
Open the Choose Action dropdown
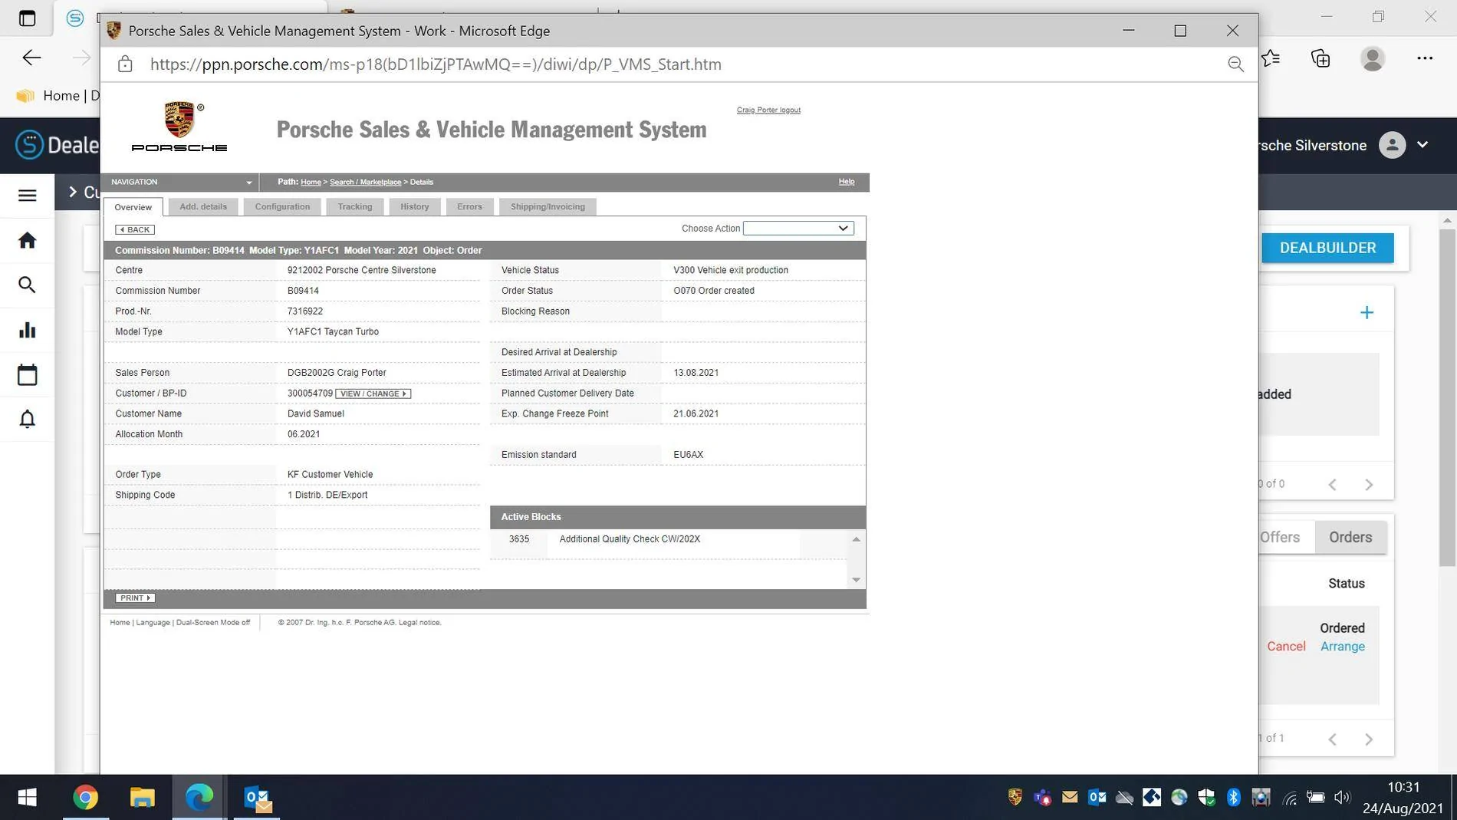(x=798, y=229)
